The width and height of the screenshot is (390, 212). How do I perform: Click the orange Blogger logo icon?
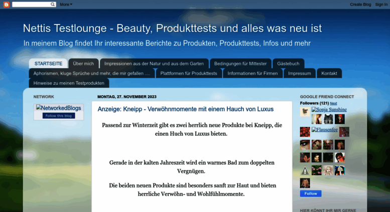point(6,4)
